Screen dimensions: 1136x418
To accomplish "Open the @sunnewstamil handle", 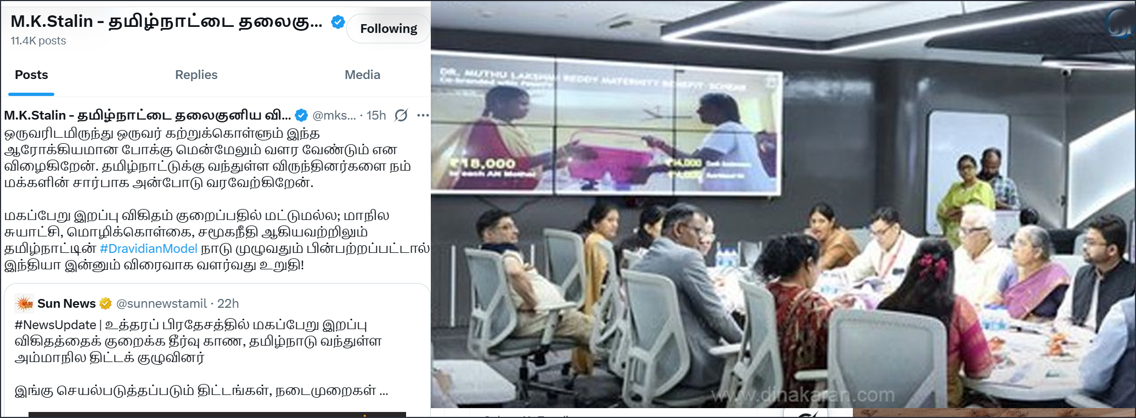I will [x=161, y=303].
